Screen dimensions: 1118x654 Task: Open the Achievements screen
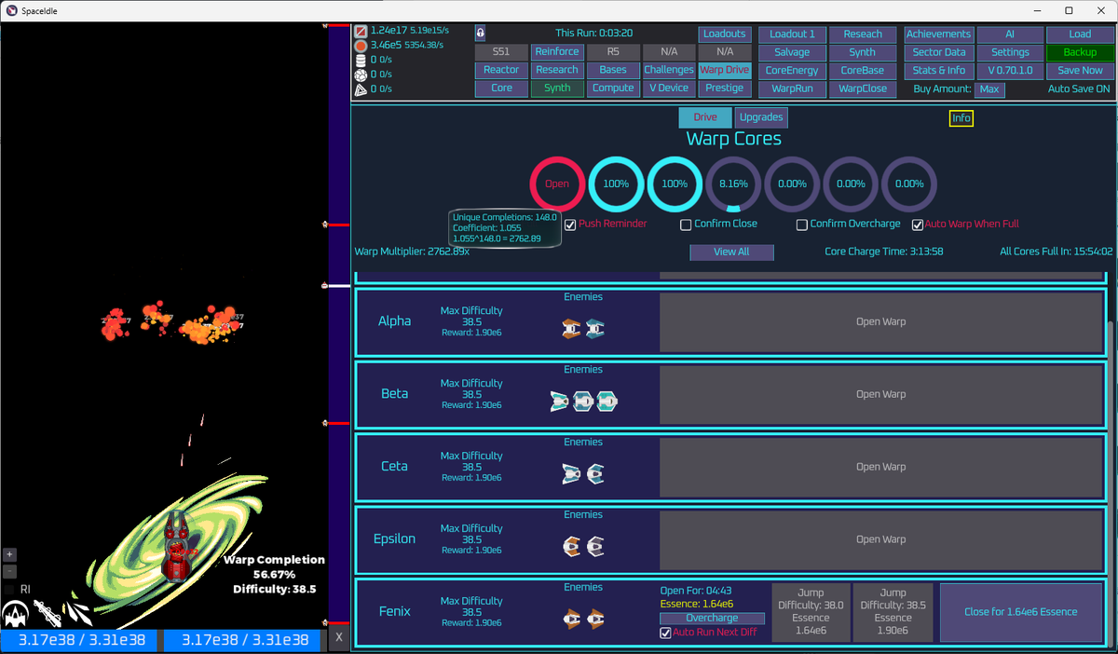tap(939, 34)
